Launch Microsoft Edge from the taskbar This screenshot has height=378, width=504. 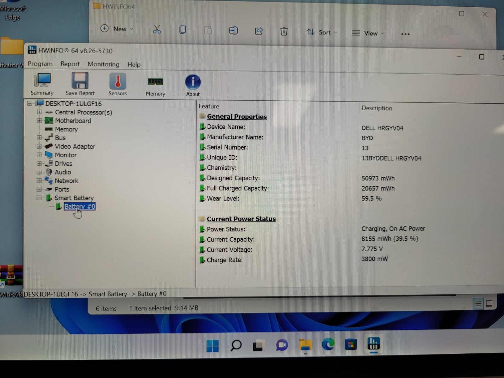click(x=328, y=344)
